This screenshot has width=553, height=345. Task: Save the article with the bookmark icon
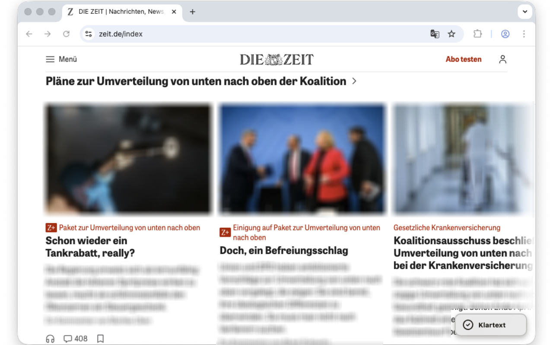point(100,339)
